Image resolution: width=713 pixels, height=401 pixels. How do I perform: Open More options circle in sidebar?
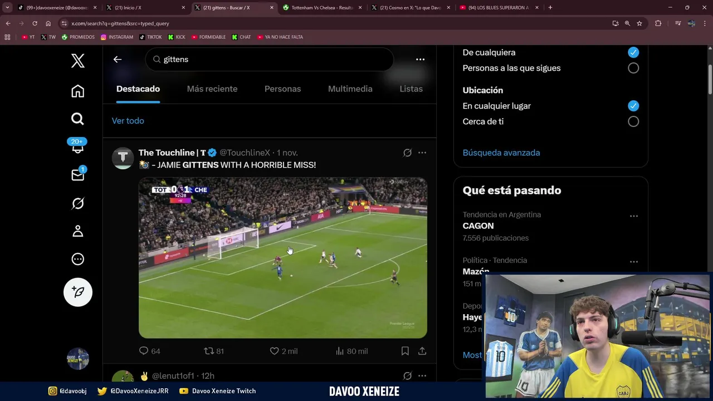78,259
